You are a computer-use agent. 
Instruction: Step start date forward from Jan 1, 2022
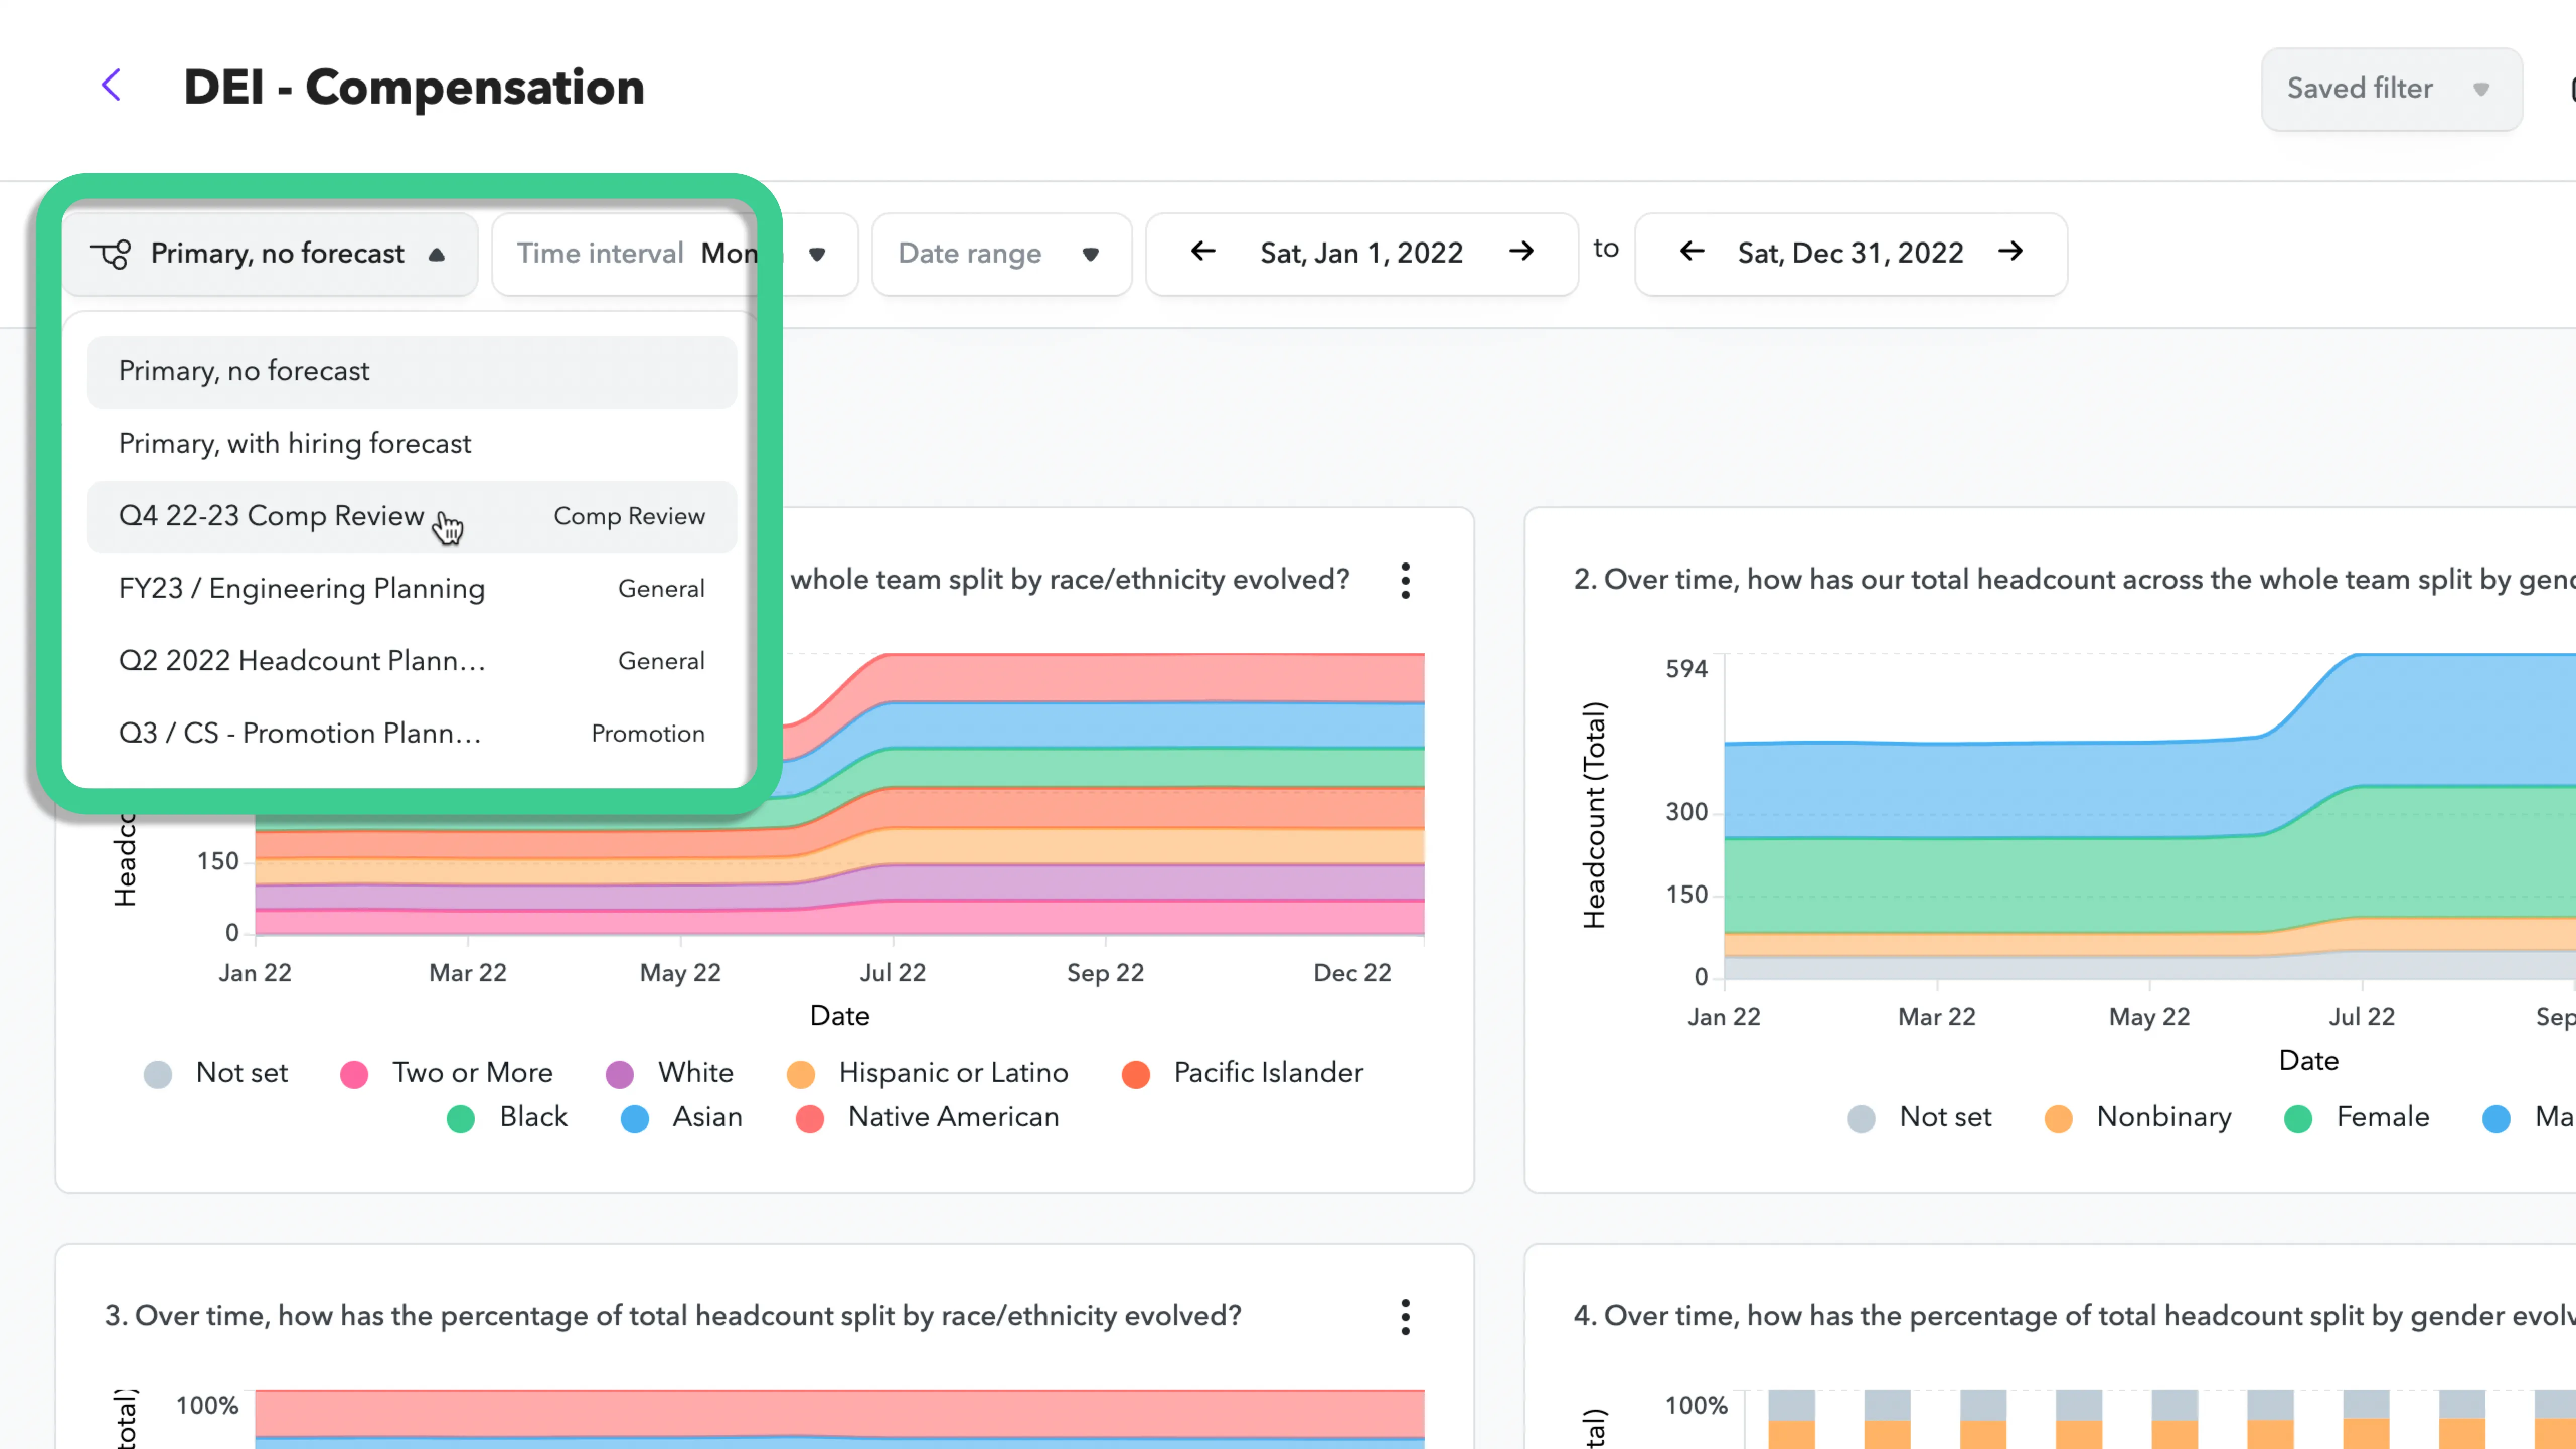tap(1522, 252)
